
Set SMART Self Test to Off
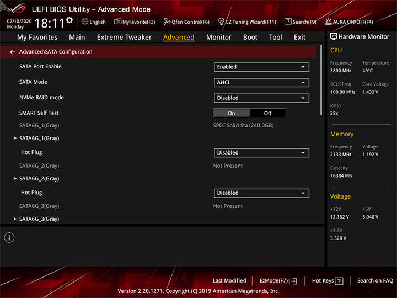pyautogui.click(x=267, y=113)
